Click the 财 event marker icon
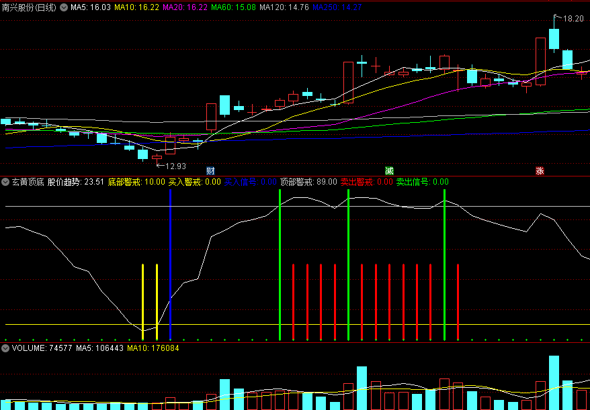 click(x=210, y=171)
